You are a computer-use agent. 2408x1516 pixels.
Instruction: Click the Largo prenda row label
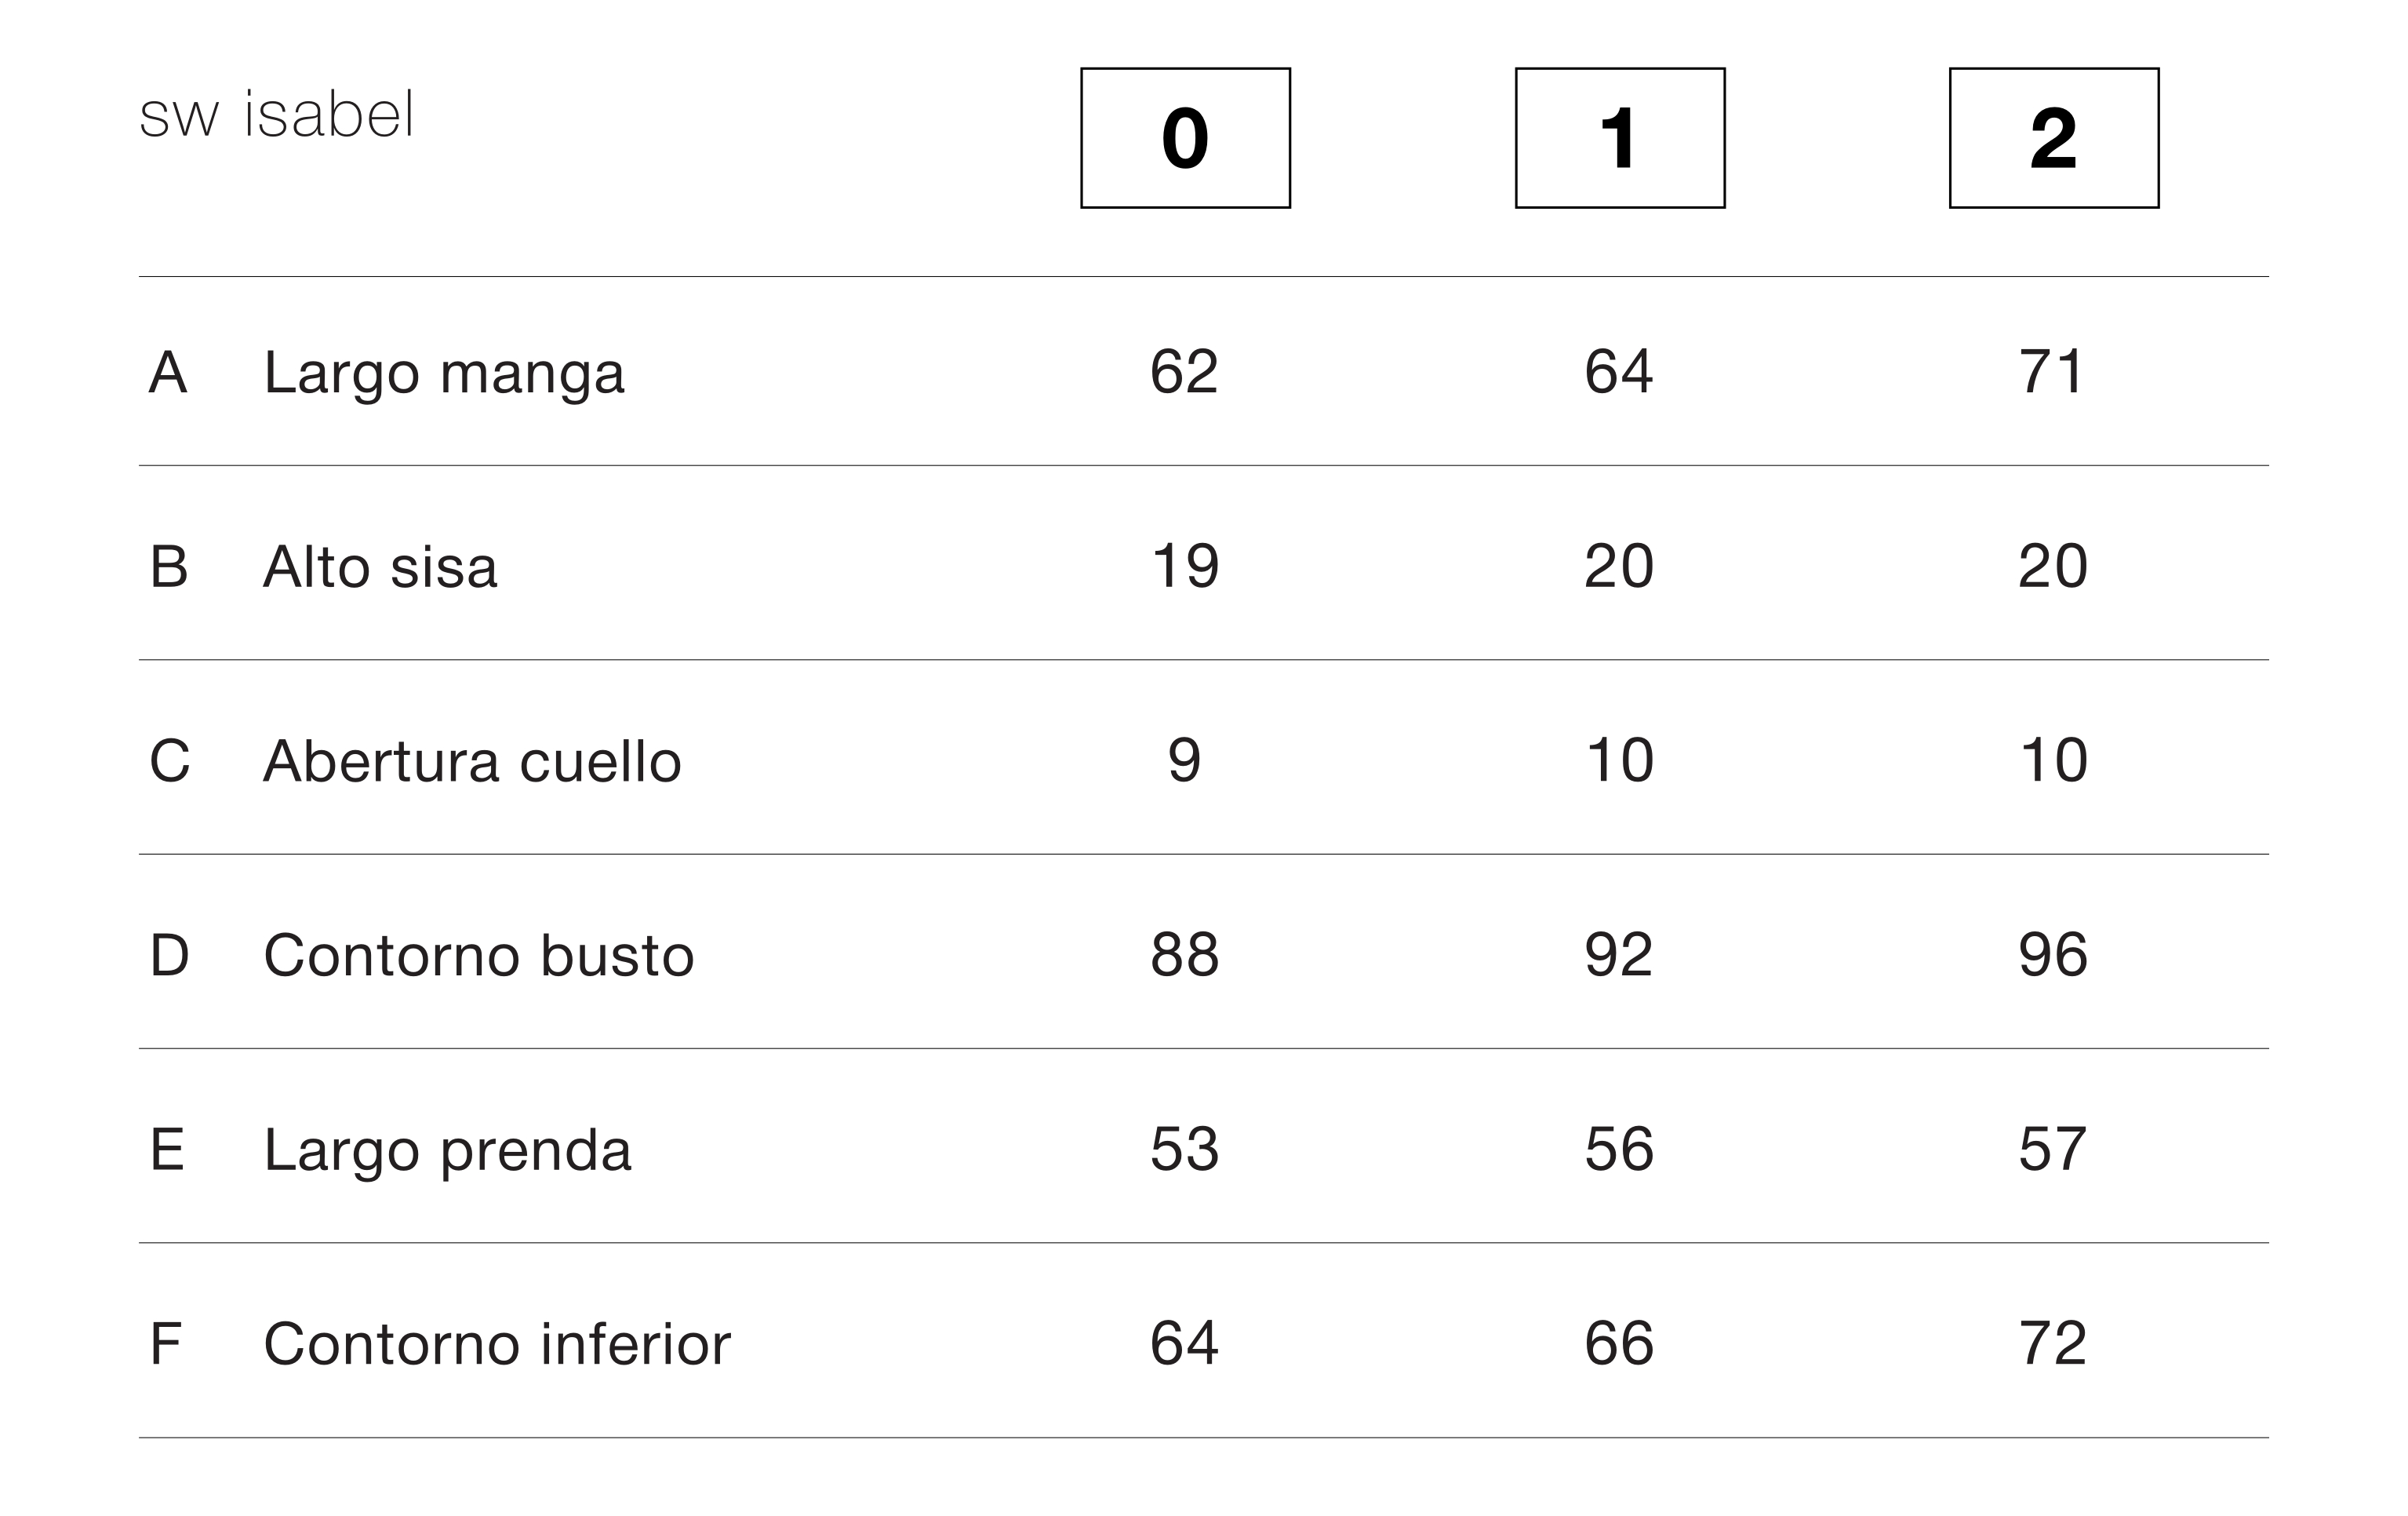point(447,1151)
